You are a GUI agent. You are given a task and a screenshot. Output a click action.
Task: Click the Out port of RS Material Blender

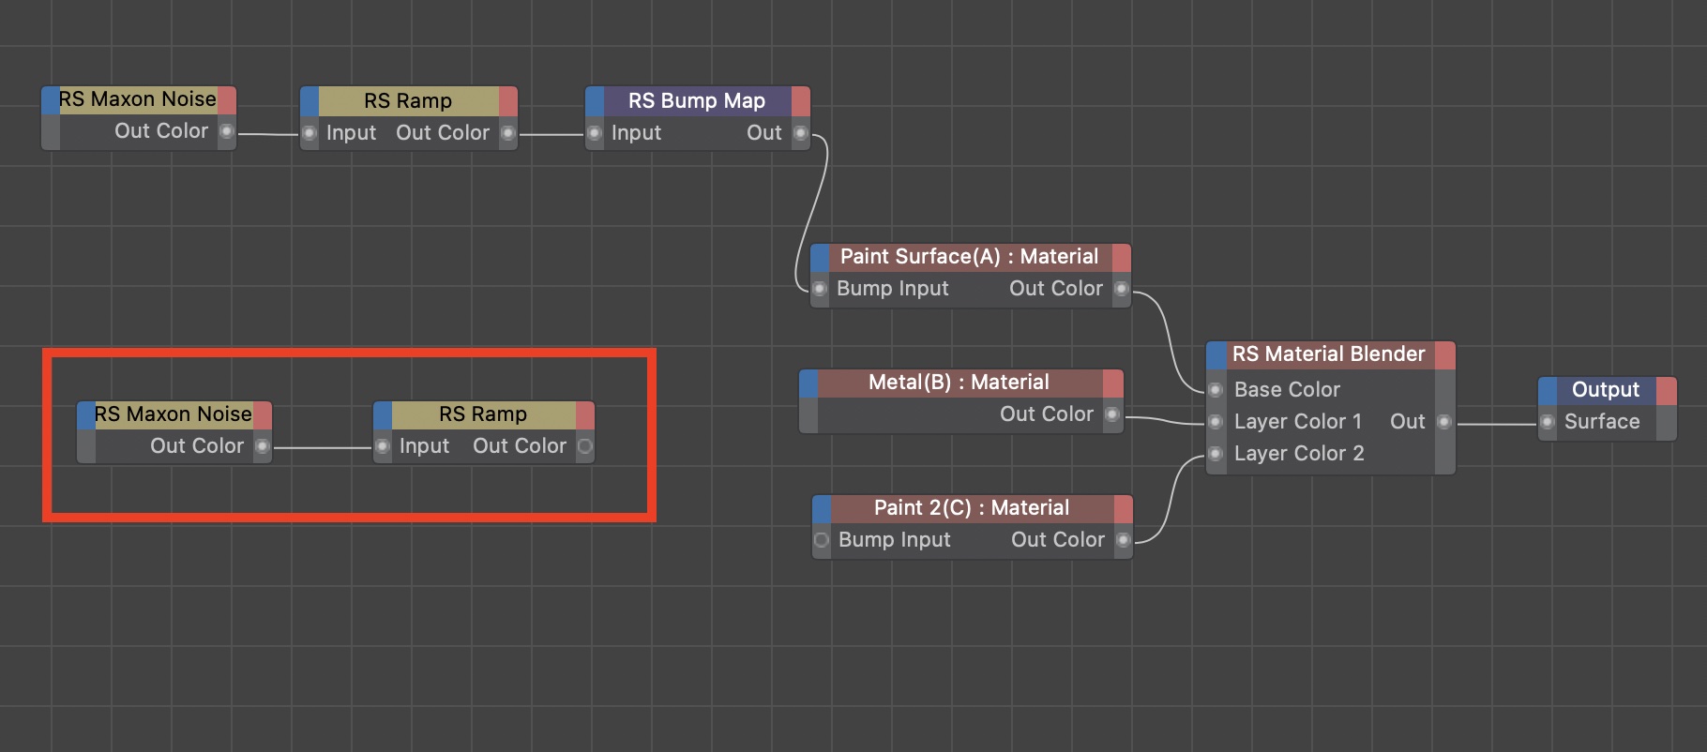point(1444,422)
